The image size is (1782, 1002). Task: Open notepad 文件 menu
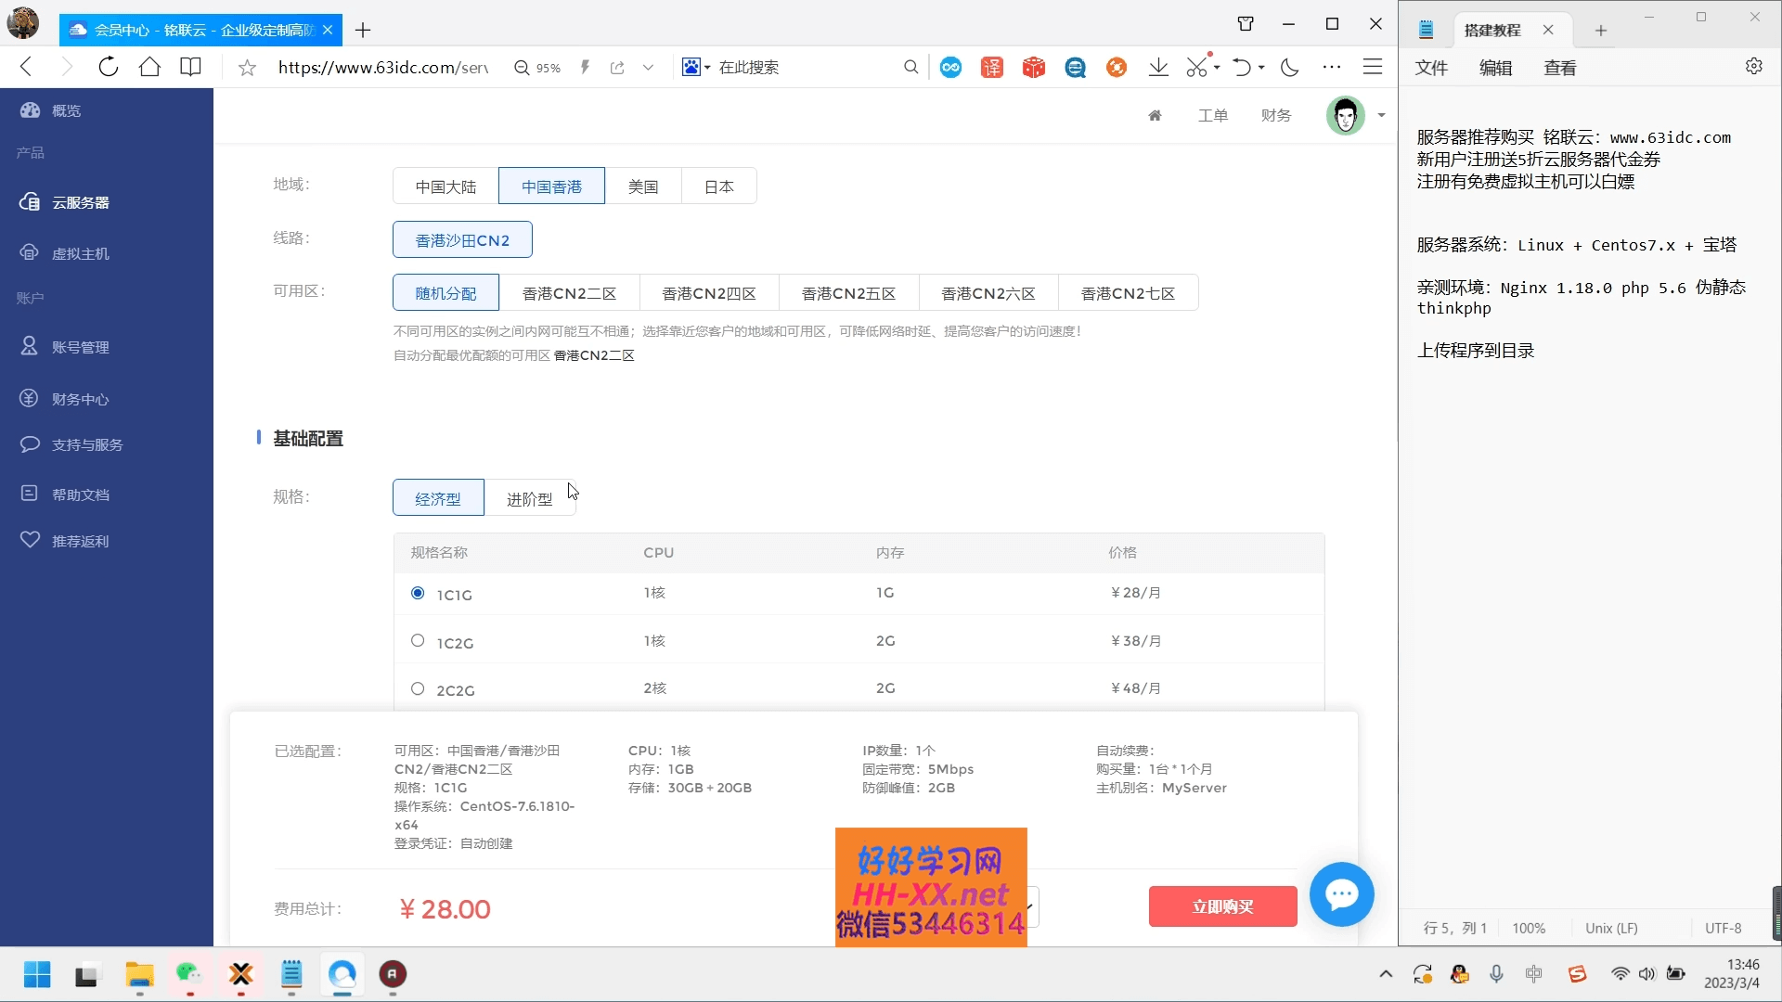click(1431, 68)
